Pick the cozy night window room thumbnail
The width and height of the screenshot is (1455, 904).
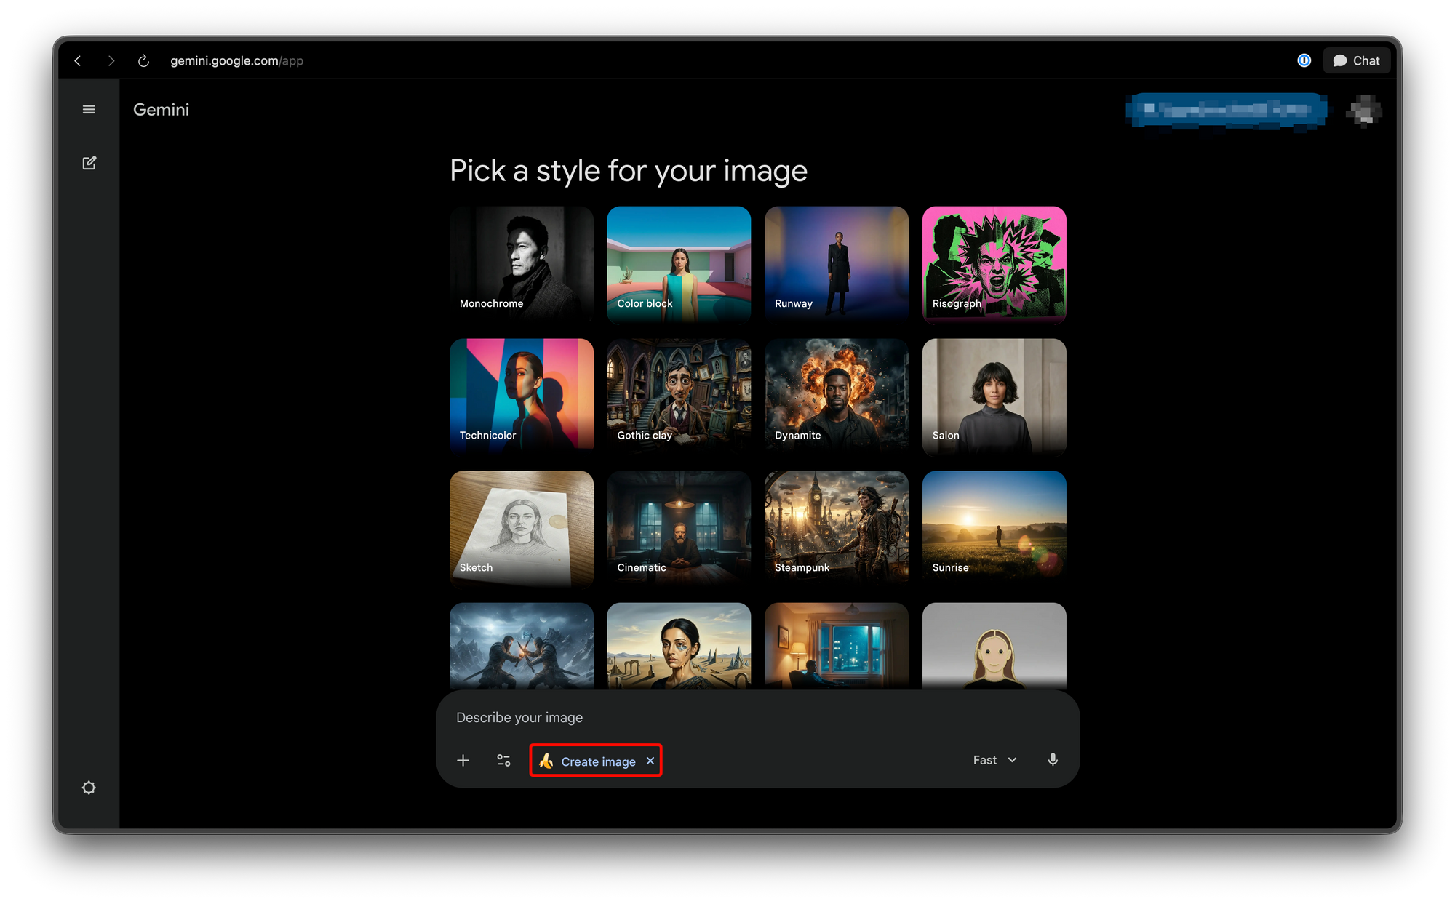click(x=837, y=646)
